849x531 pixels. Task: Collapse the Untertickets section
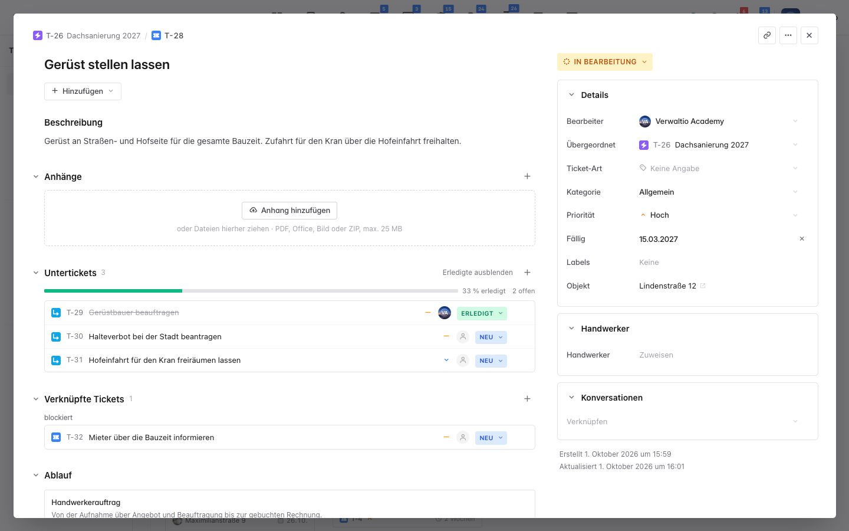coord(36,273)
